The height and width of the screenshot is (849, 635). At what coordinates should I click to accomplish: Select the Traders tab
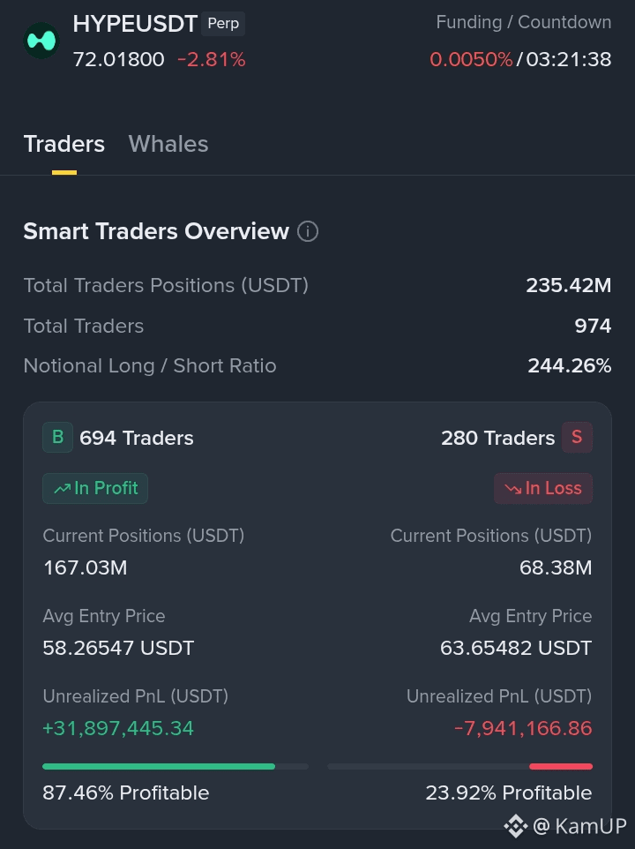tap(63, 144)
